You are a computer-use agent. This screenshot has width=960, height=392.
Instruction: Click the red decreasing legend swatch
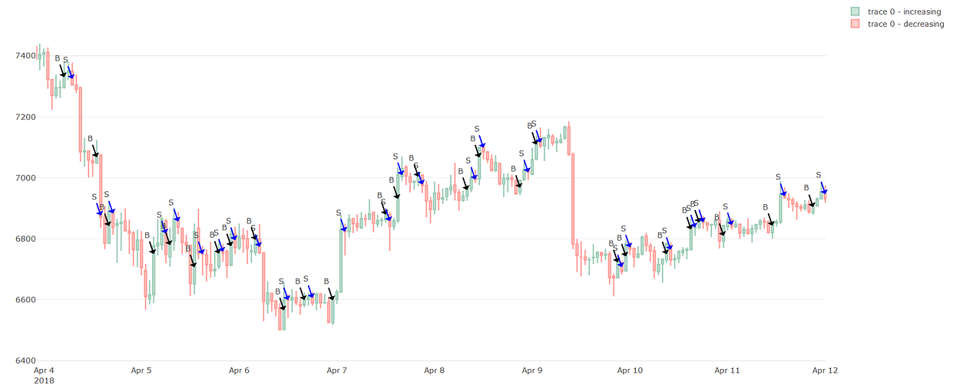point(856,24)
